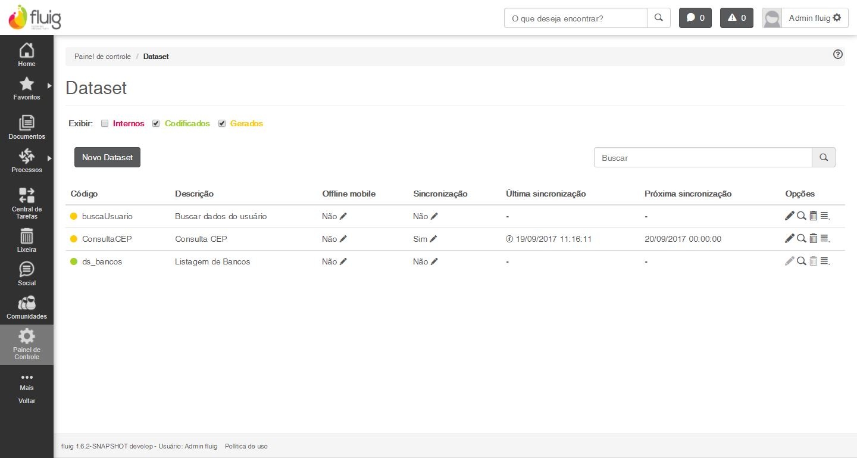
Task: Edit Sincronização setting for ConsultaCEP
Action: pyautogui.click(x=433, y=239)
